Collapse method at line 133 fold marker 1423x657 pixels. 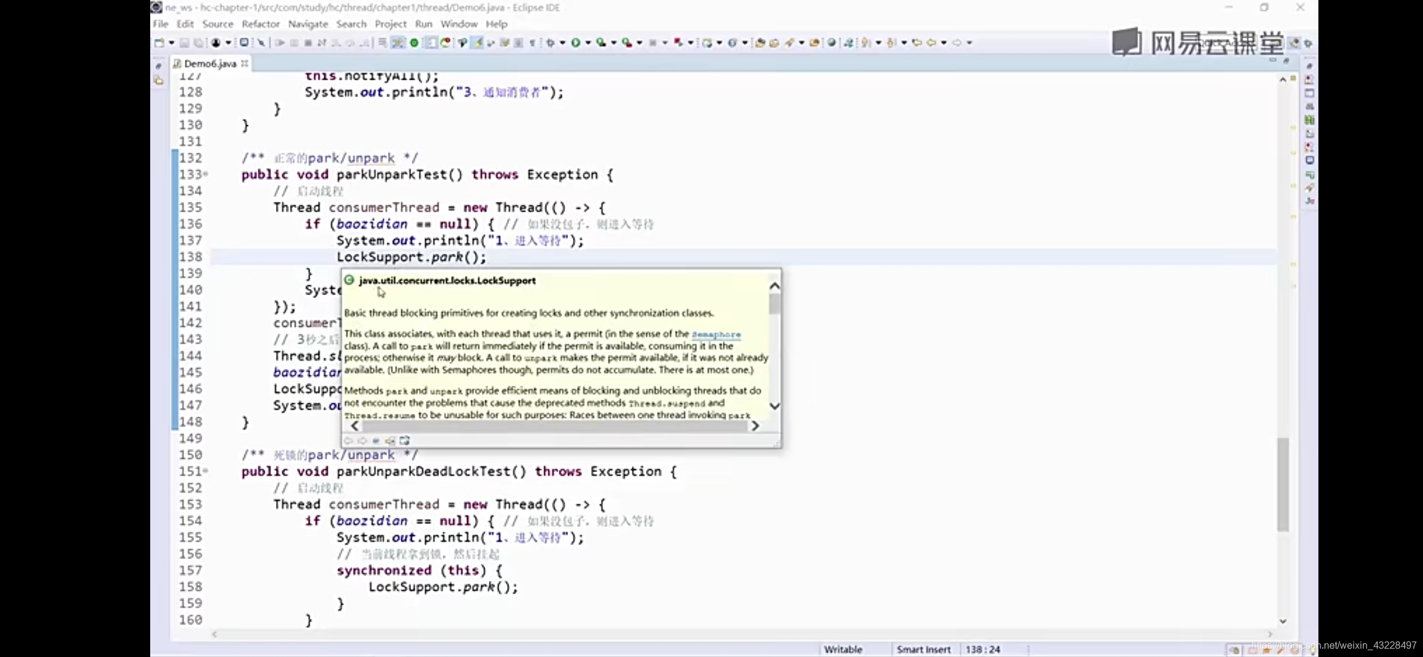point(206,175)
